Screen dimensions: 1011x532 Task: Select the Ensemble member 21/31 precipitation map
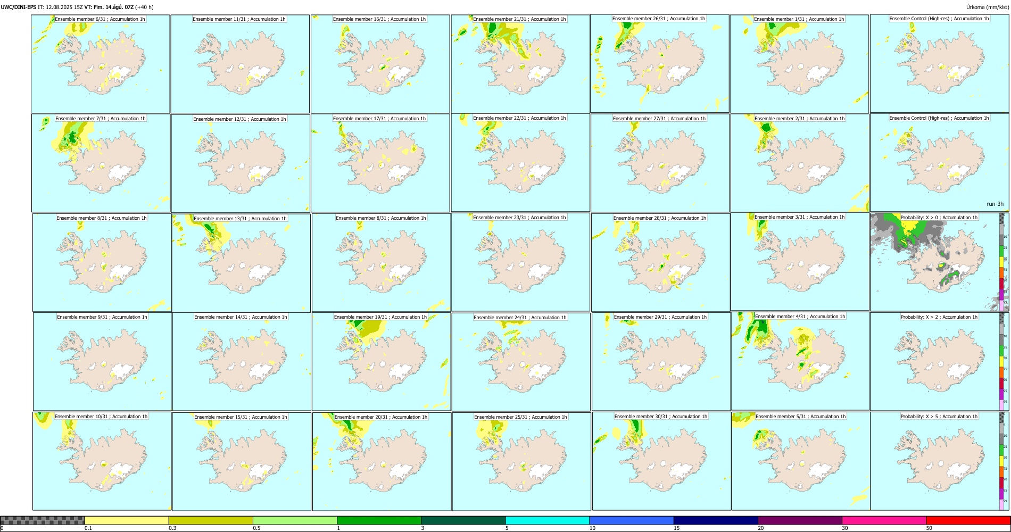click(520, 64)
